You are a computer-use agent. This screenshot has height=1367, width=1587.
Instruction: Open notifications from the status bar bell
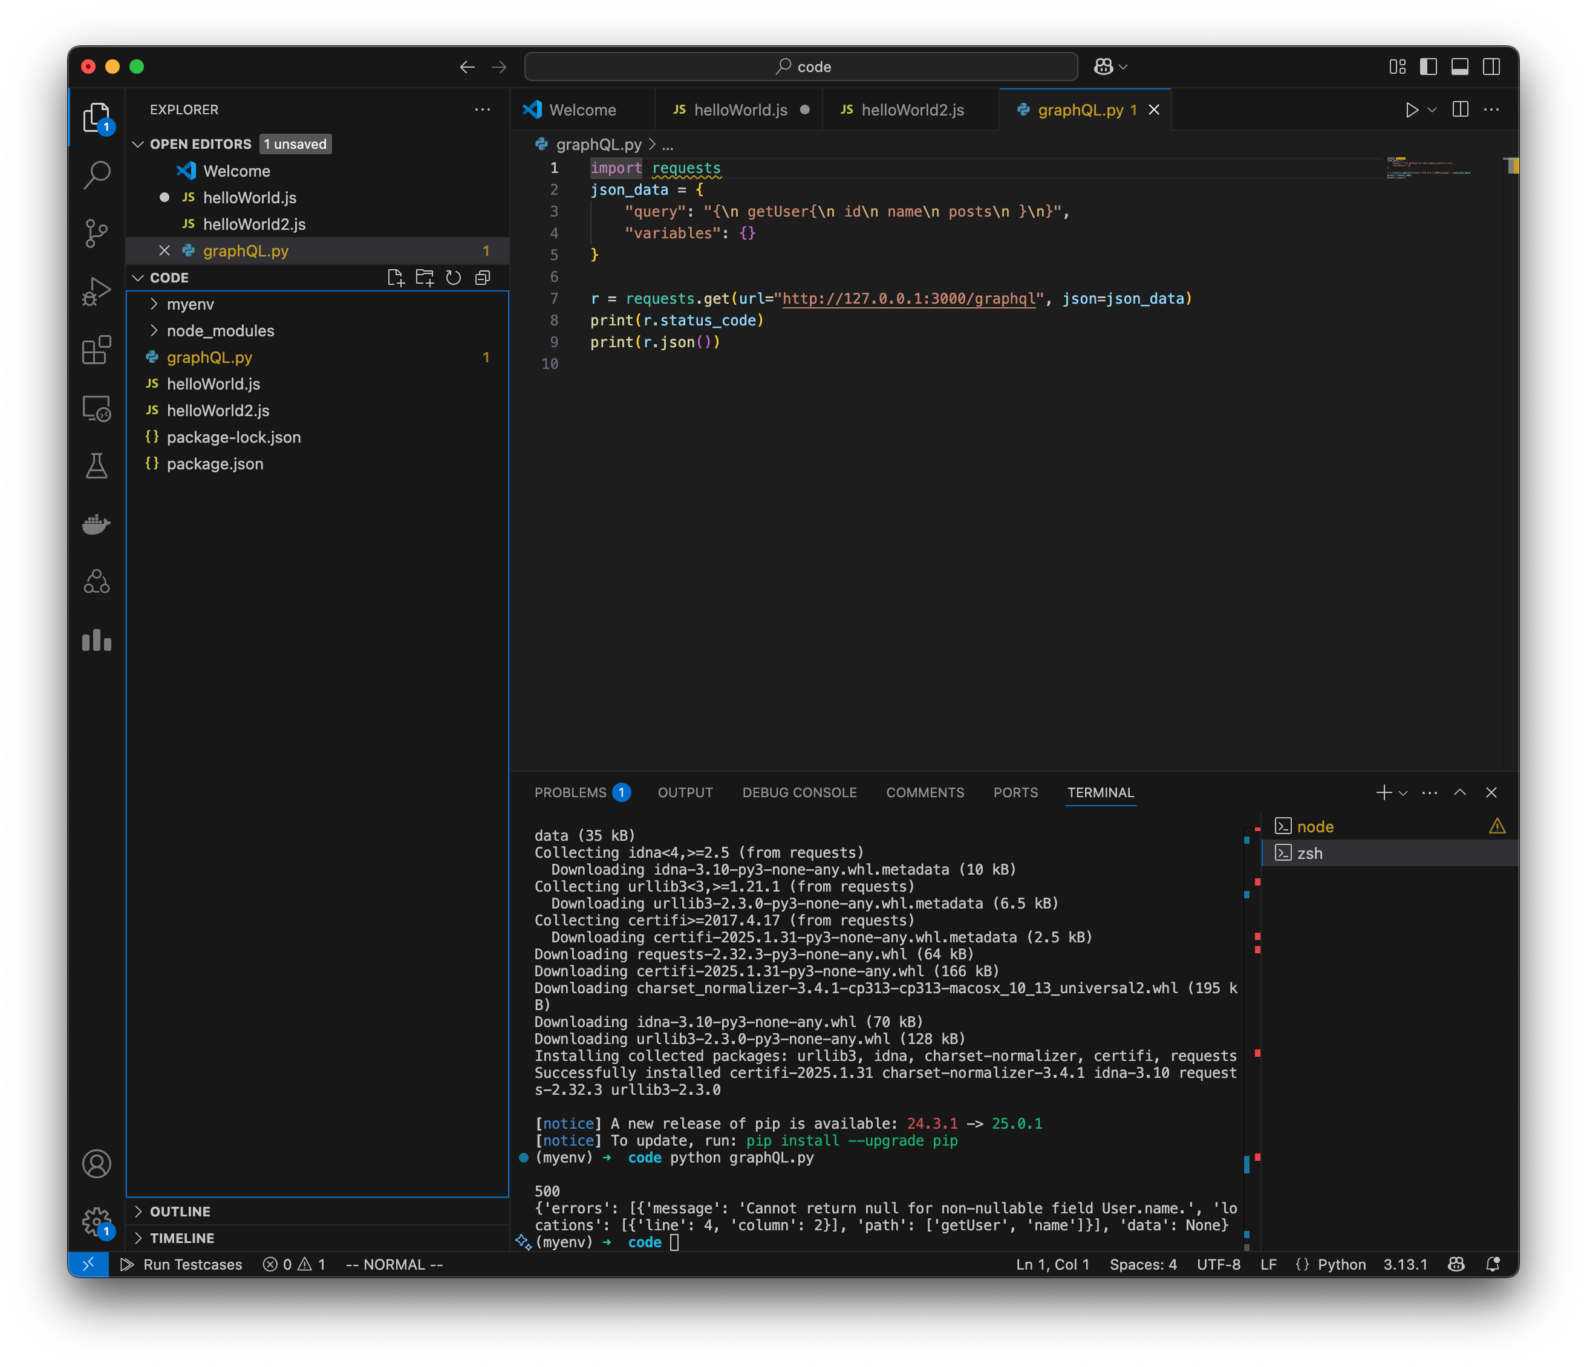1492,1264
